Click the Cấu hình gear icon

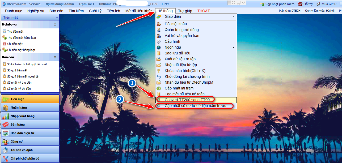point(159,41)
